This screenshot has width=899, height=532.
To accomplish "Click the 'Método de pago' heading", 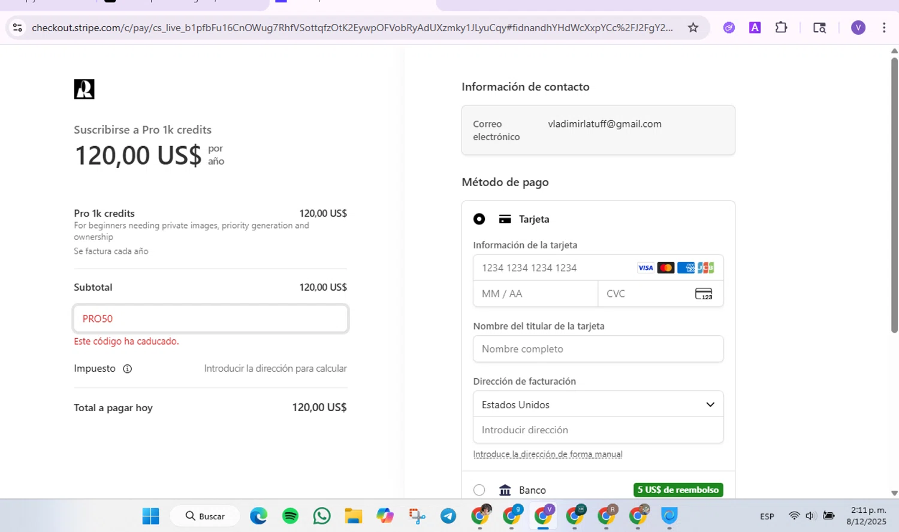I will click(505, 183).
